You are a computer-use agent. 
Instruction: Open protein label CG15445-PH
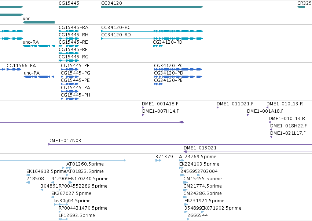[x=76, y=95]
